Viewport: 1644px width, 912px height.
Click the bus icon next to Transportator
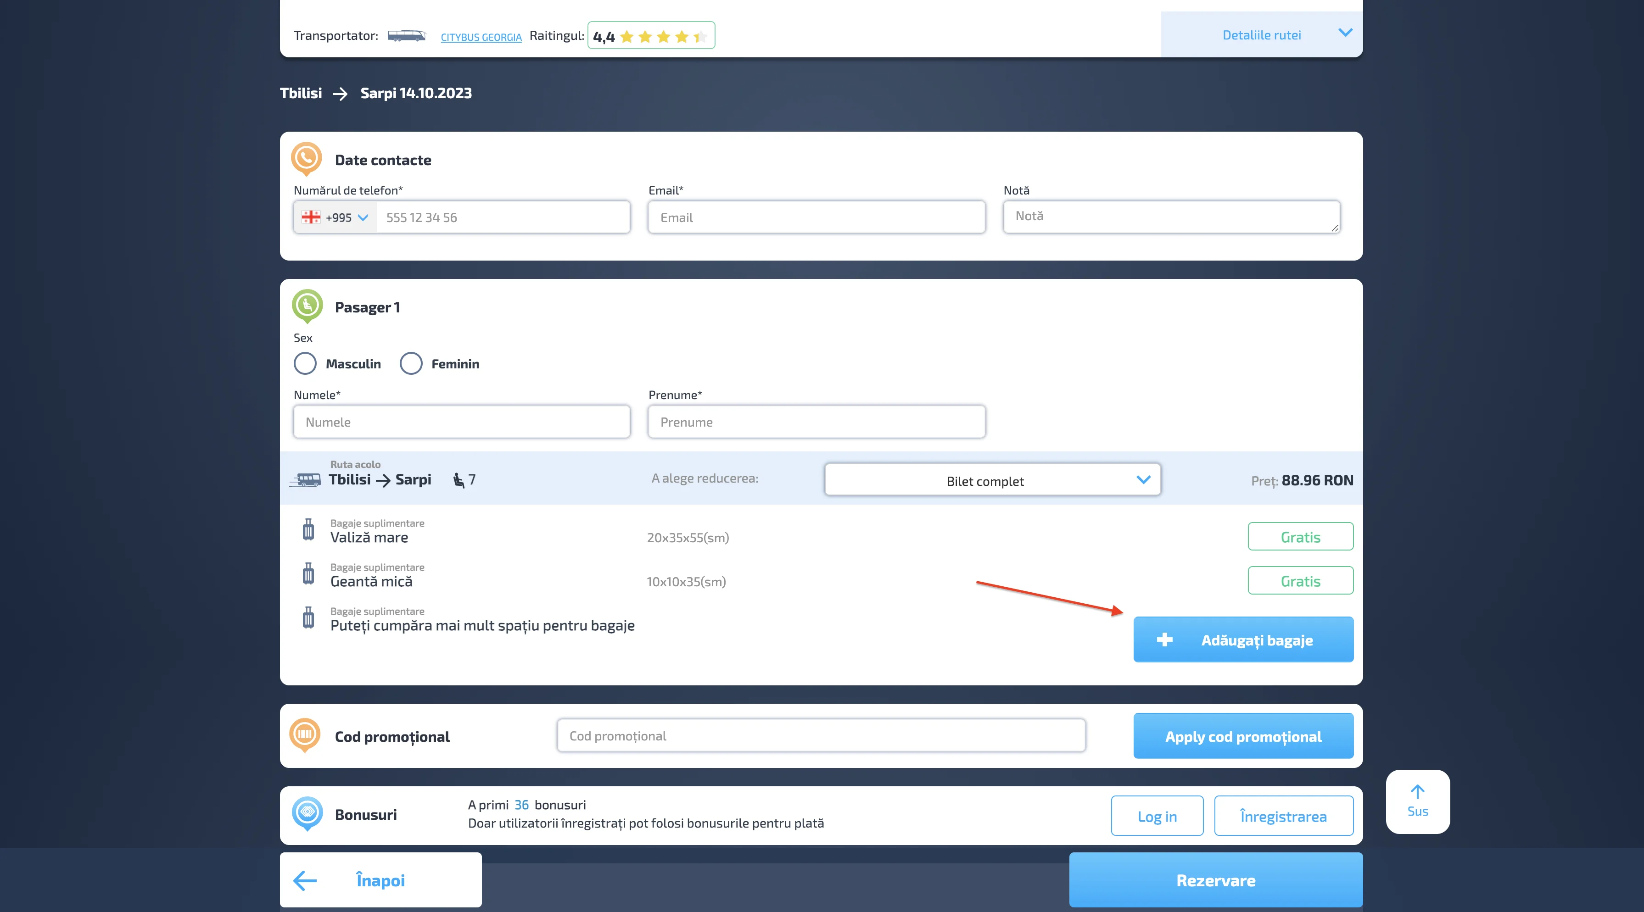click(407, 36)
